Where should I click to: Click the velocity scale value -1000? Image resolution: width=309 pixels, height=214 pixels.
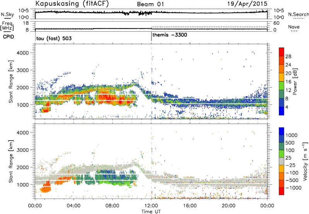click(x=293, y=188)
